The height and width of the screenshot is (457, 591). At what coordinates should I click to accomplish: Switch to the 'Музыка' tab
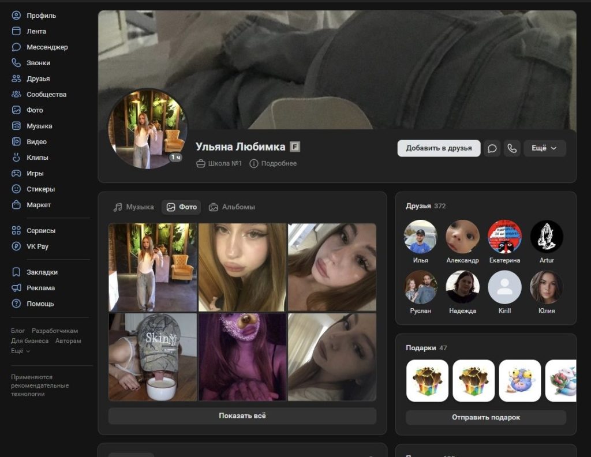(134, 207)
